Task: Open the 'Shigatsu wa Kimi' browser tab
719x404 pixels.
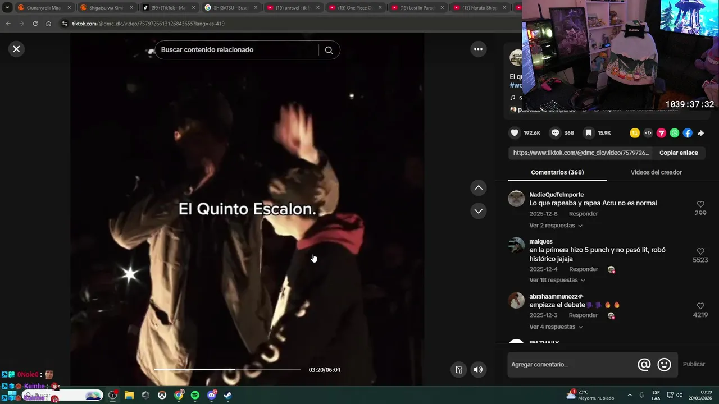Action: [107, 8]
